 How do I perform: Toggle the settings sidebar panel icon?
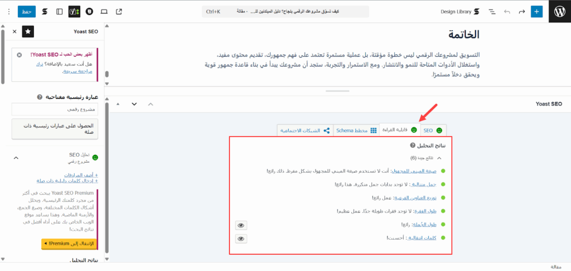coord(60,11)
